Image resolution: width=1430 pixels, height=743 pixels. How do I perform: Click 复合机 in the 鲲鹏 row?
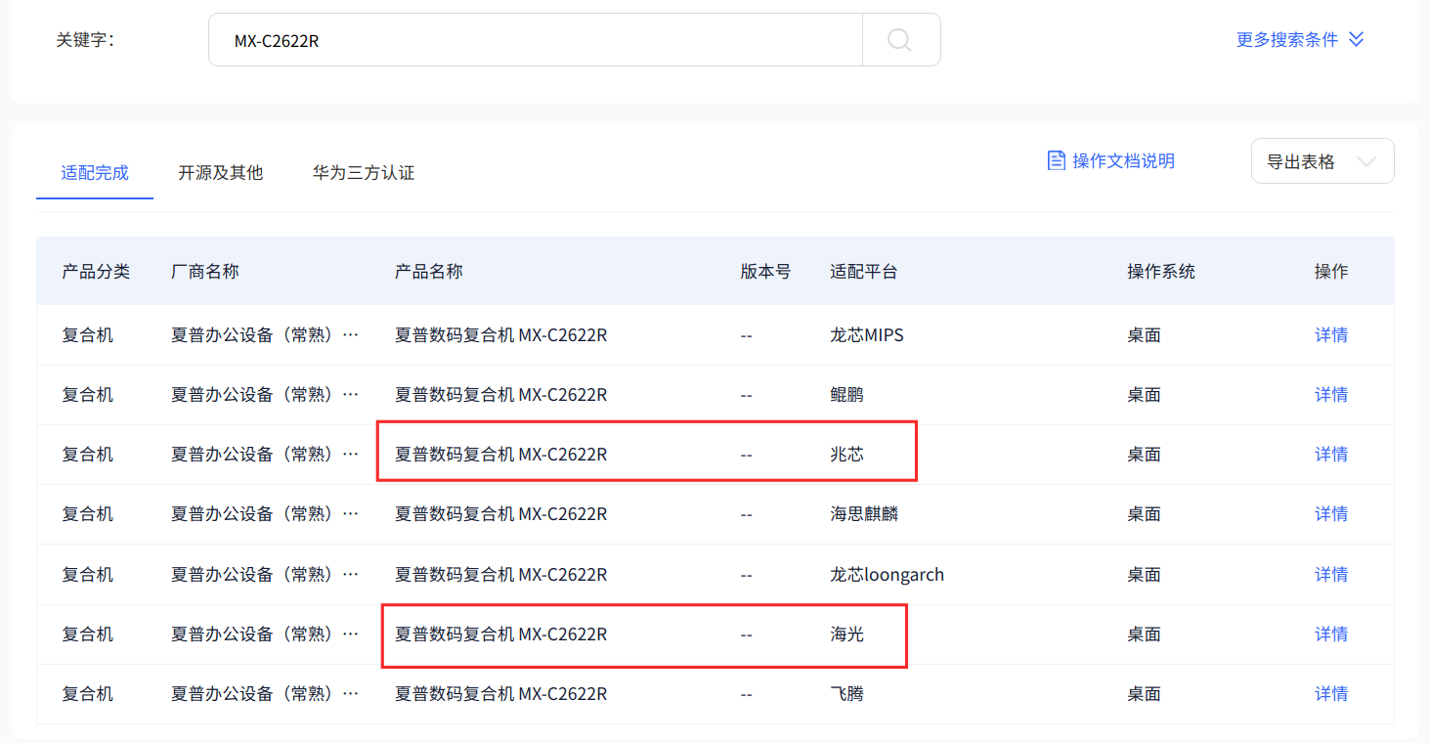pos(88,395)
